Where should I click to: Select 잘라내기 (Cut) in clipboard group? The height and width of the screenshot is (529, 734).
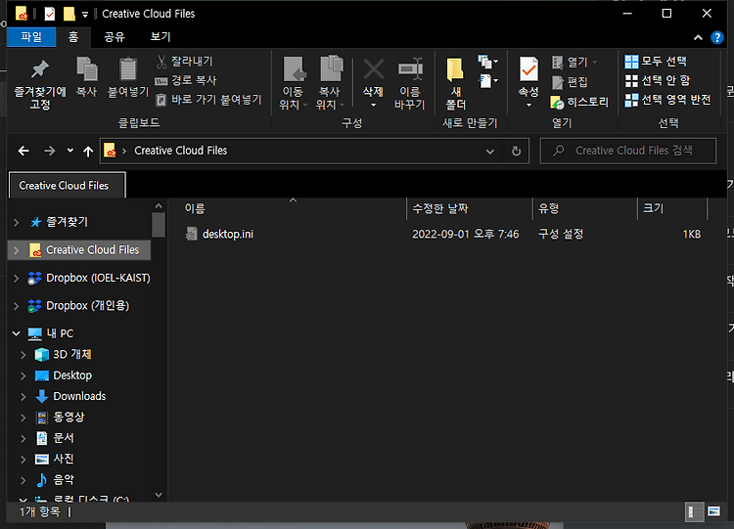pyautogui.click(x=184, y=62)
